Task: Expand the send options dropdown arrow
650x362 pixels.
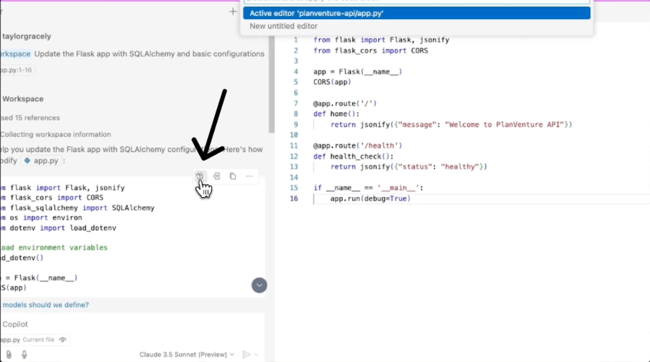Action: coord(258,354)
